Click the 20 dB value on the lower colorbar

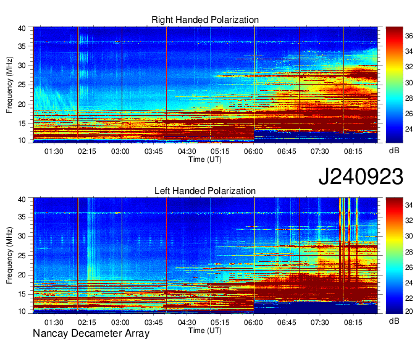[409, 311]
